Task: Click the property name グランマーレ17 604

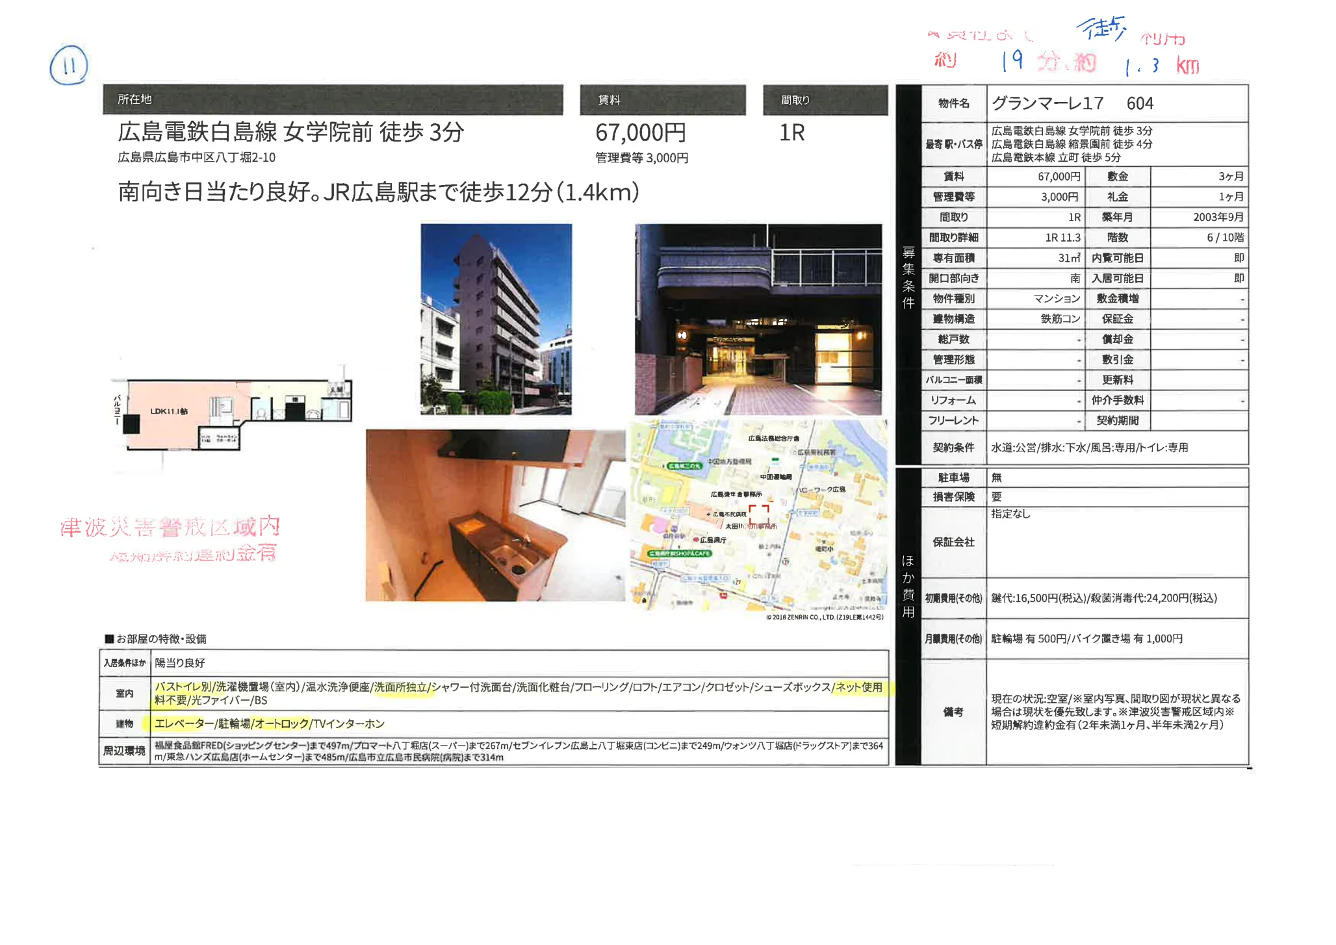Action: pos(1072,103)
